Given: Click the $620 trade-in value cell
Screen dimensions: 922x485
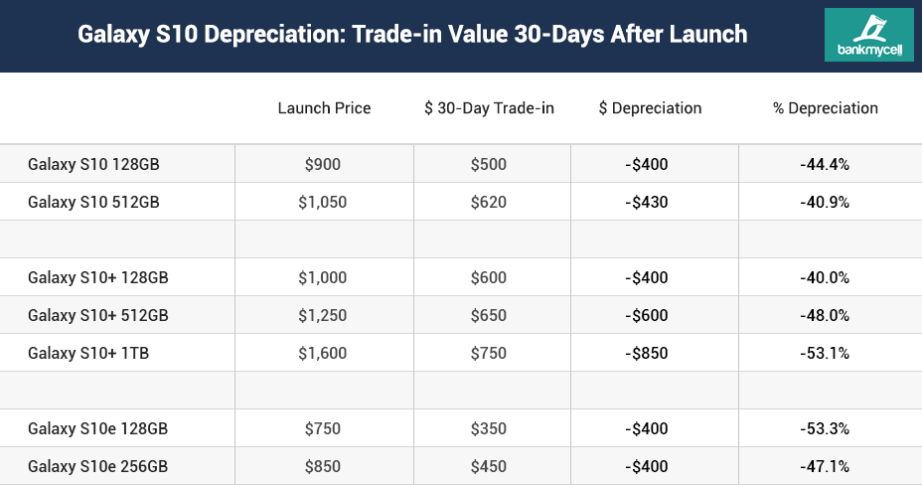Looking at the screenshot, I should 489,202.
